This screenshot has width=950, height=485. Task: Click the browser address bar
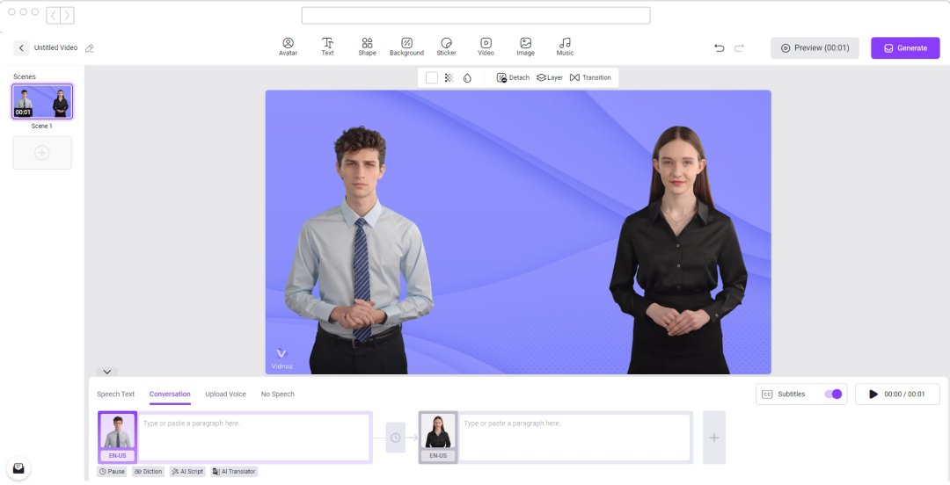tap(476, 15)
